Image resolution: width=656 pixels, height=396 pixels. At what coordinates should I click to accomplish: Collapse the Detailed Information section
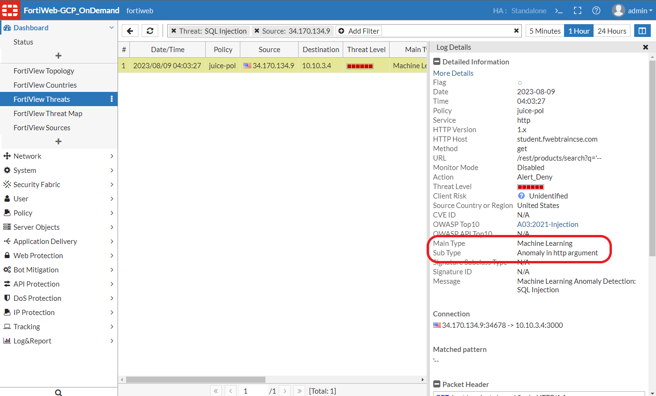(437, 62)
